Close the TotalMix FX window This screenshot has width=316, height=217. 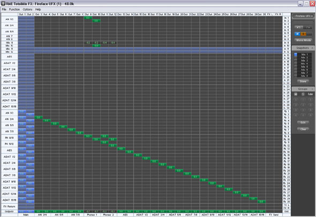point(312,3)
